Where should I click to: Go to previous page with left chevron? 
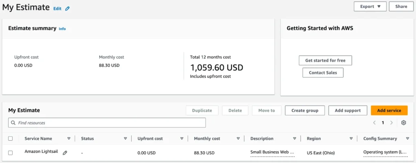pos(374,123)
